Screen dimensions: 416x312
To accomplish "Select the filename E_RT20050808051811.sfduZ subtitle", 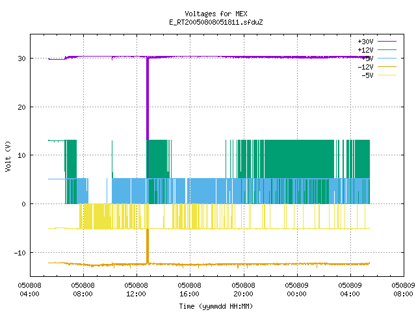I will (x=216, y=22).
